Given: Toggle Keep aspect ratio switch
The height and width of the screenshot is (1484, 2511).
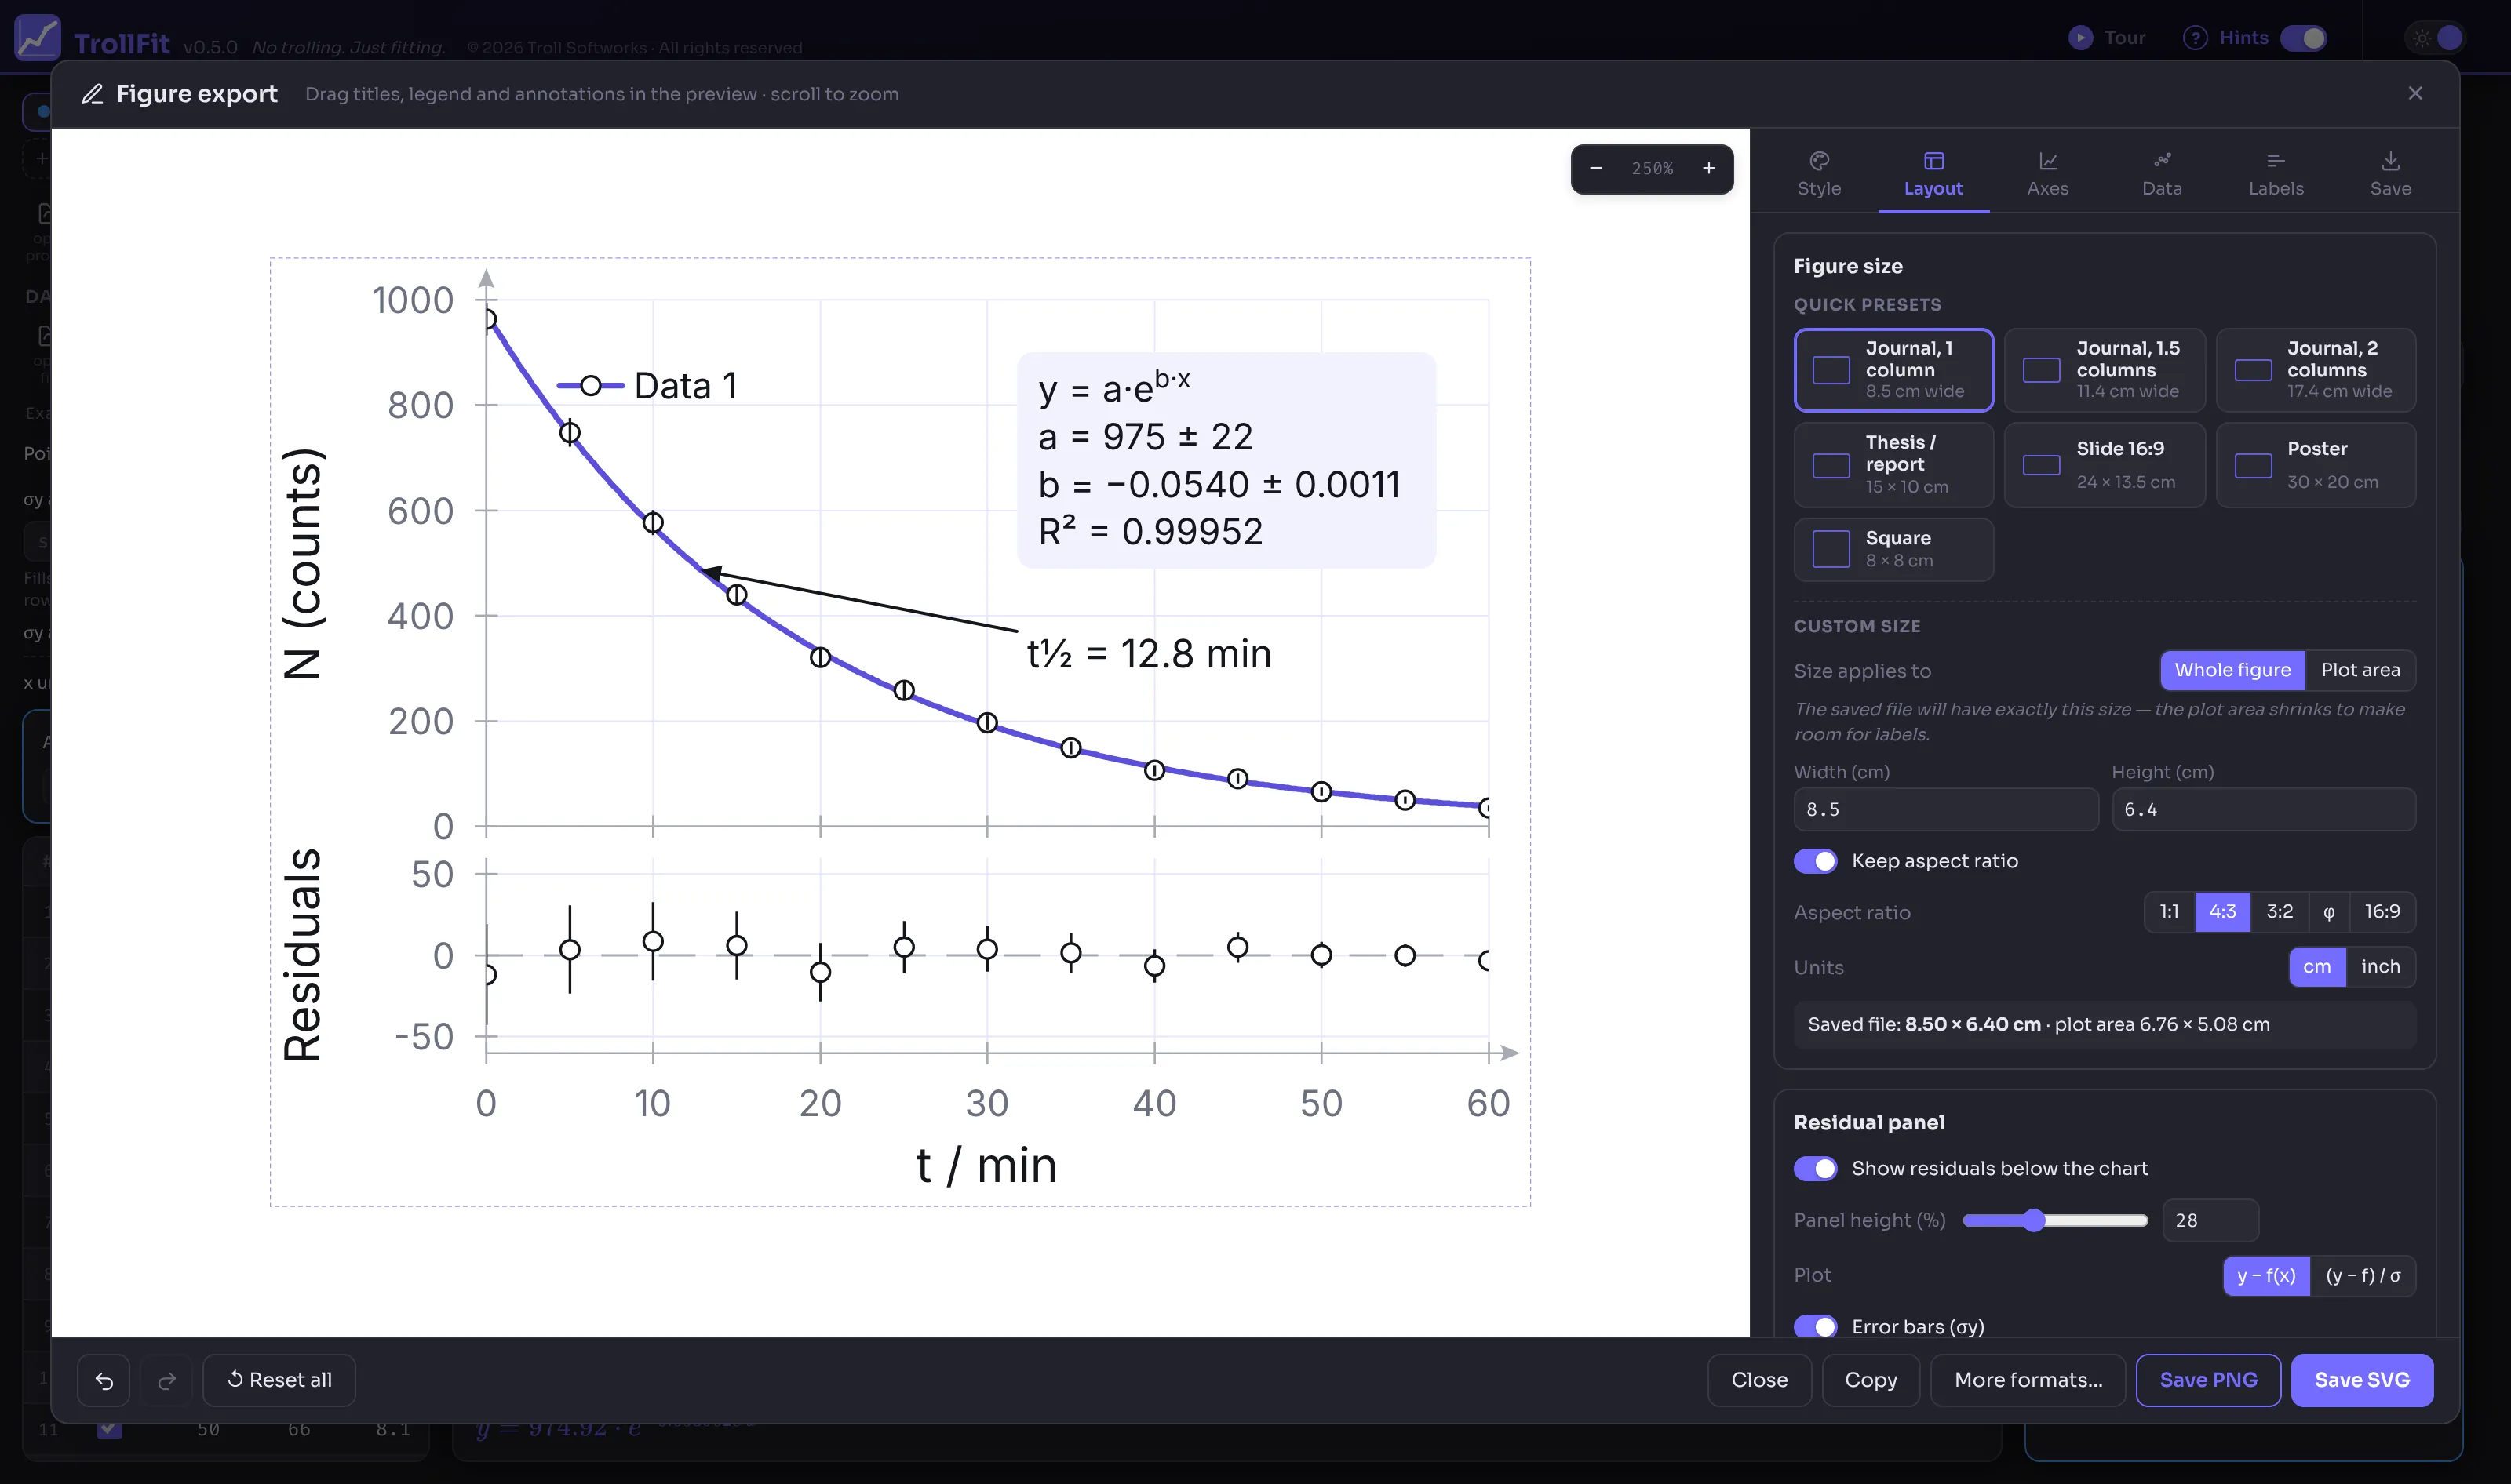Looking at the screenshot, I should (1816, 861).
